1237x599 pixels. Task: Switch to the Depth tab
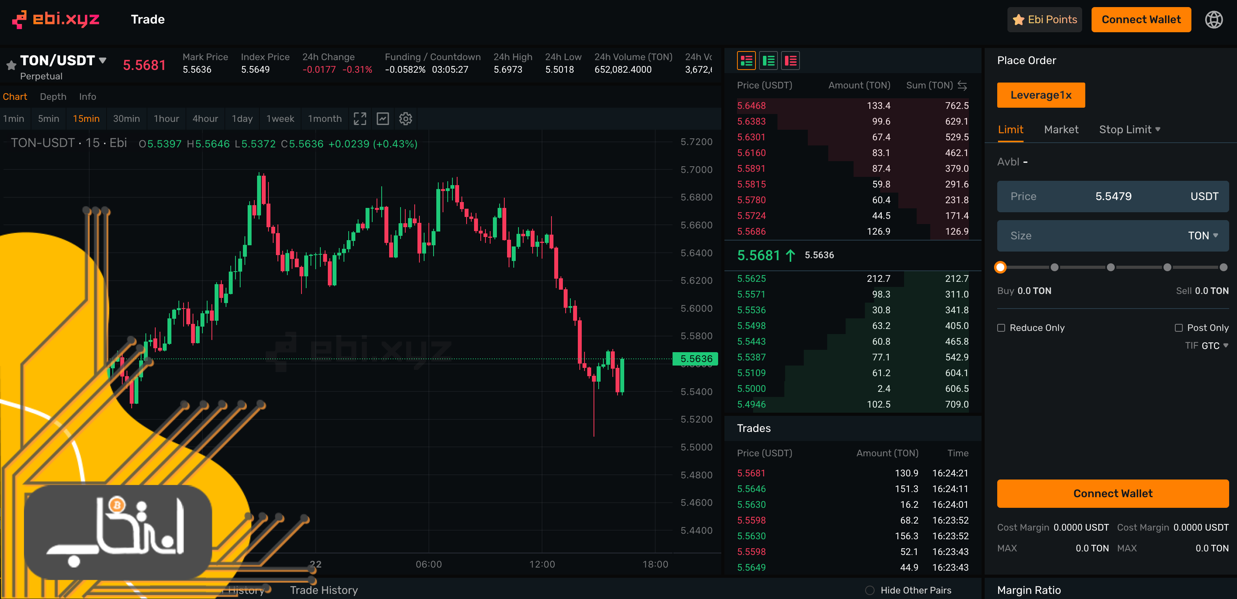[53, 97]
